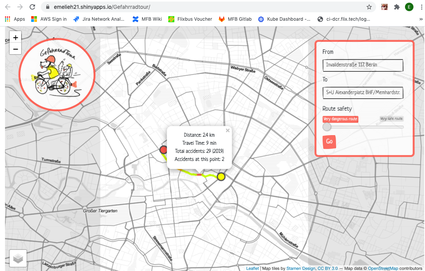Zoom in on the map
Viewport: 425px width, 271px height.
click(15, 38)
